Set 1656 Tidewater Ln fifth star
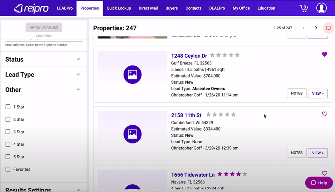The height and width of the screenshot is (192, 335). click(x=245, y=174)
